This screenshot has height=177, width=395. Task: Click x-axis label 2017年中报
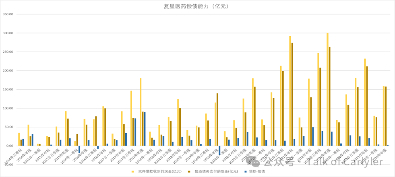click(118, 154)
